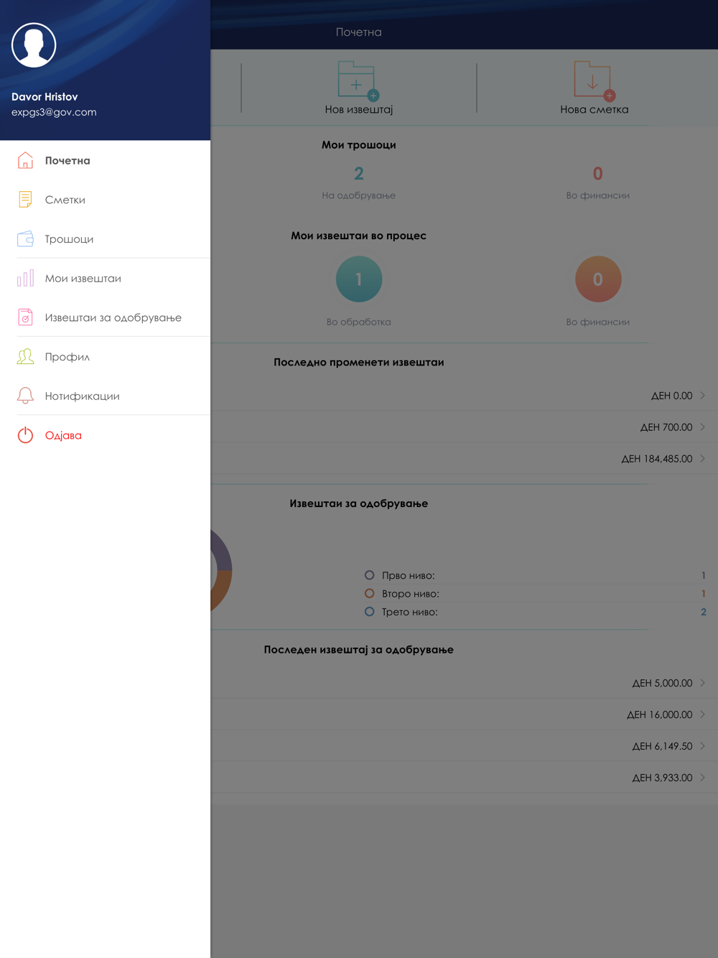Click the orange circle showing 0 Во финансии
Image resolution: width=718 pixels, height=958 pixels.
pyautogui.click(x=597, y=279)
